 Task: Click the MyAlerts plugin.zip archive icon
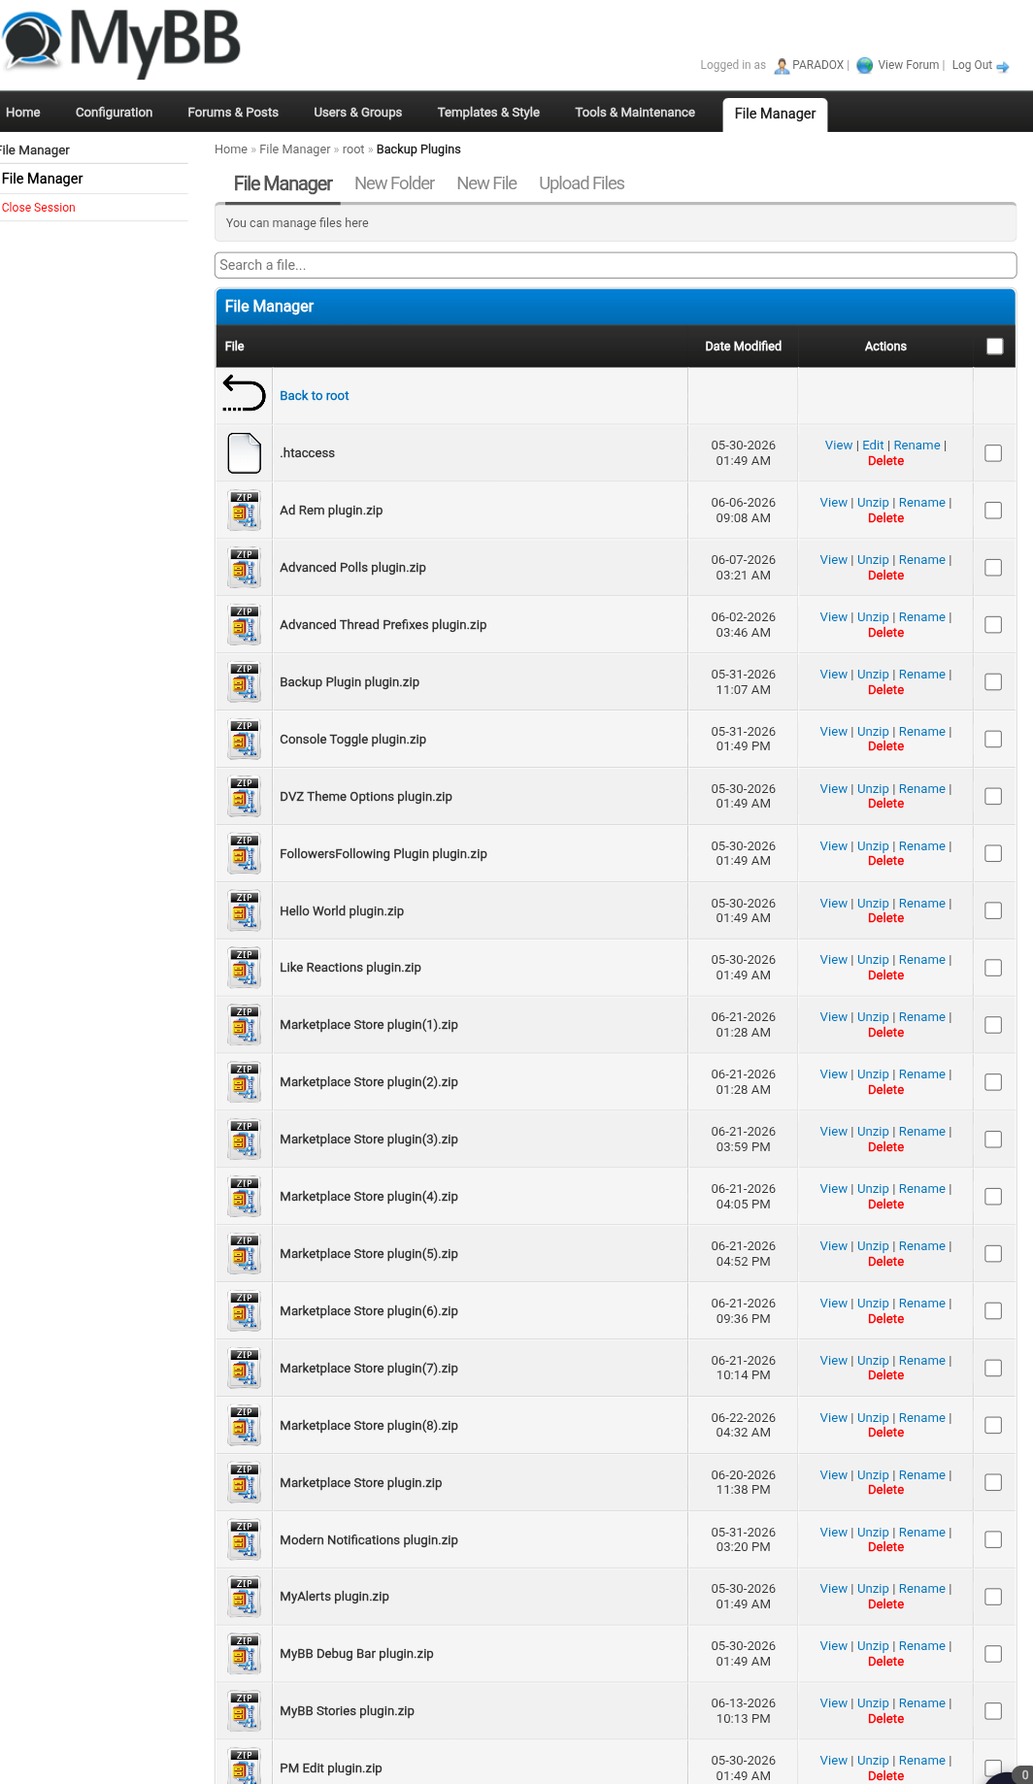[x=244, y=1596]
